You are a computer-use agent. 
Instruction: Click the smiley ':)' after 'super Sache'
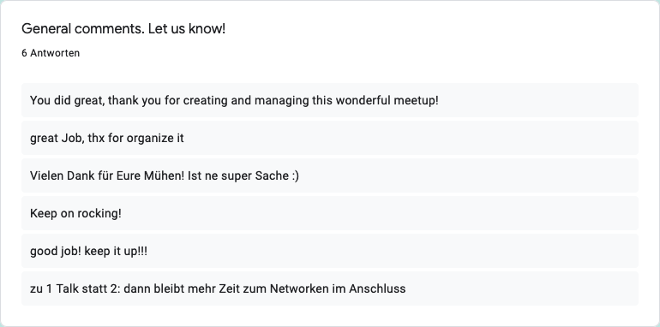[295, 176]
